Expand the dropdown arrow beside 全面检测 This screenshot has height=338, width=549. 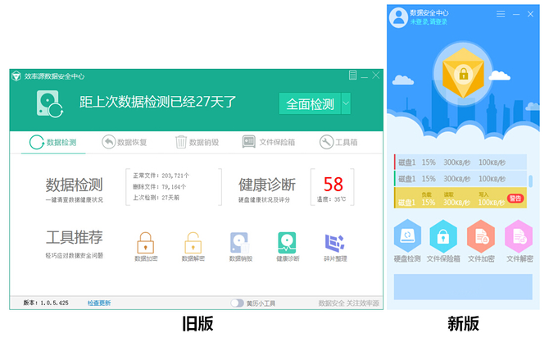click(347, 103)
